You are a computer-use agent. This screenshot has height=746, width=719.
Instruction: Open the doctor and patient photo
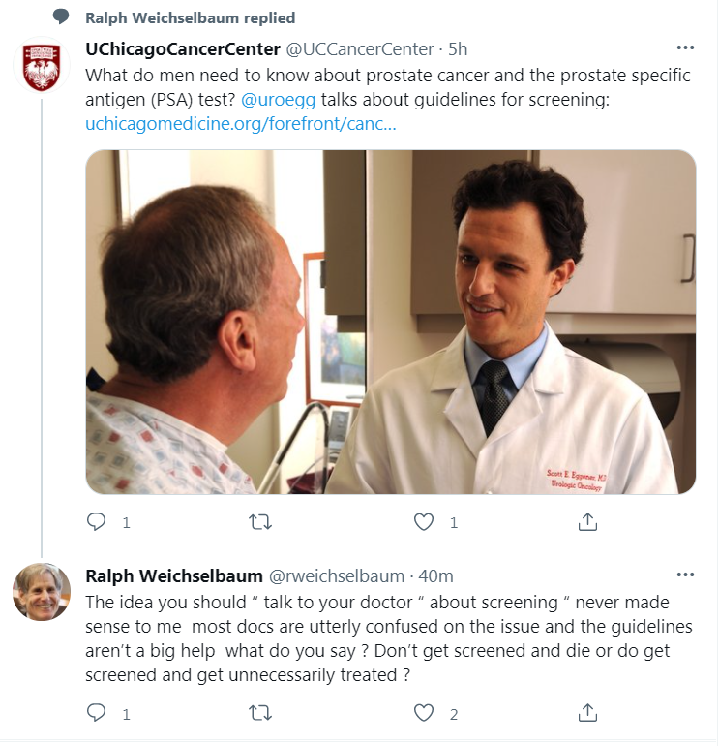pyautogui.click(x=391, y=322)
